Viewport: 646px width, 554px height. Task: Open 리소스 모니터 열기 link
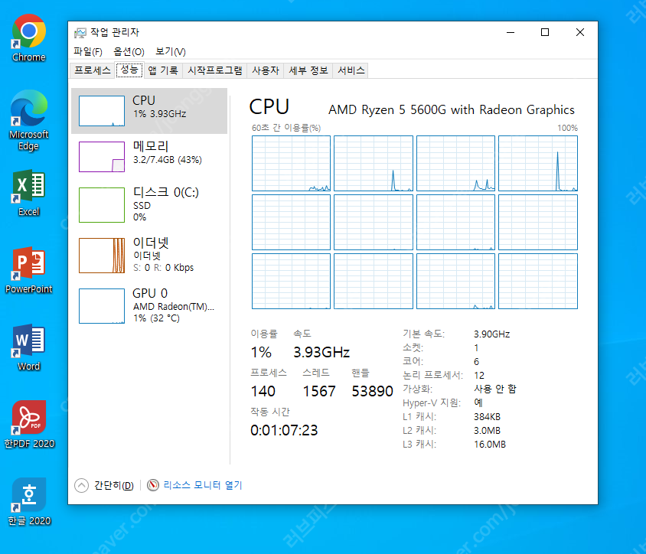coord(203,485)
